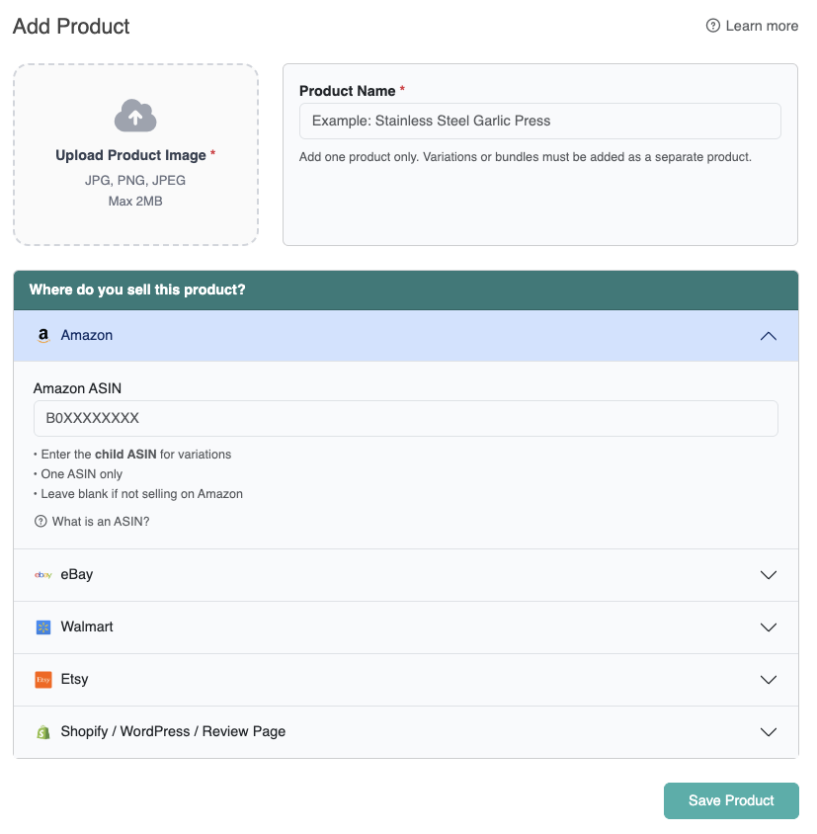Click into the Amazon ASIN field

405,418
